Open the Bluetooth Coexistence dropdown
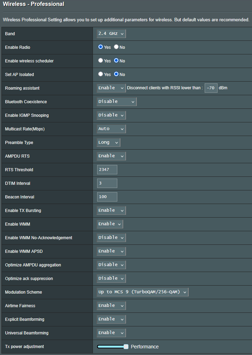Image resolution: width=252 pixels, height=355 pixels. (x=116, y=101)
